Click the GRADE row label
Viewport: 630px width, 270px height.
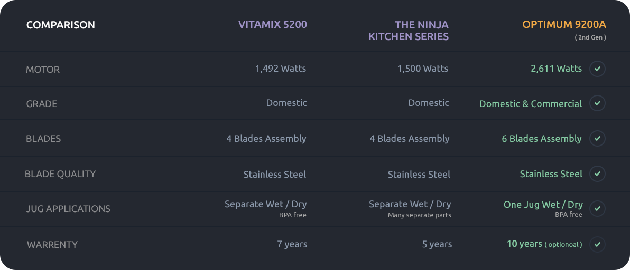[42, 104]
